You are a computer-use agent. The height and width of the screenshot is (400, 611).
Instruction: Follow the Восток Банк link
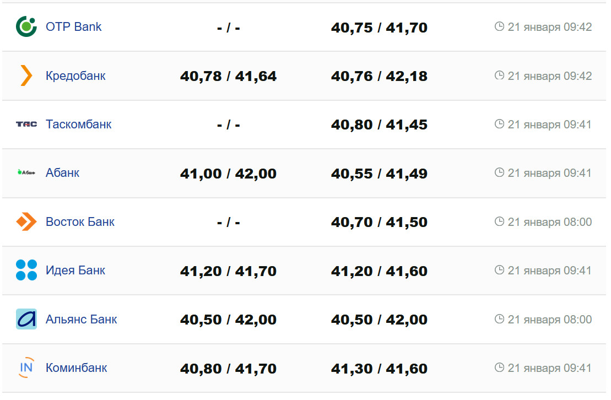click(x=80, y=222)
